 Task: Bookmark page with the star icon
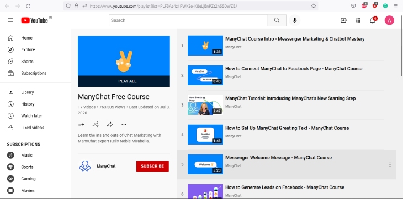pyautogui.click(x=314, y=6)
